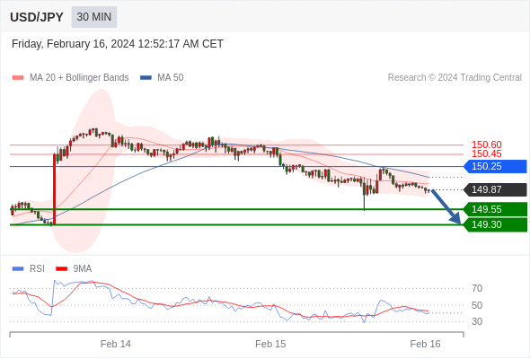The image size is (530, 359).
Task: Click the RSI 30 level label
Action: (477, 321)
